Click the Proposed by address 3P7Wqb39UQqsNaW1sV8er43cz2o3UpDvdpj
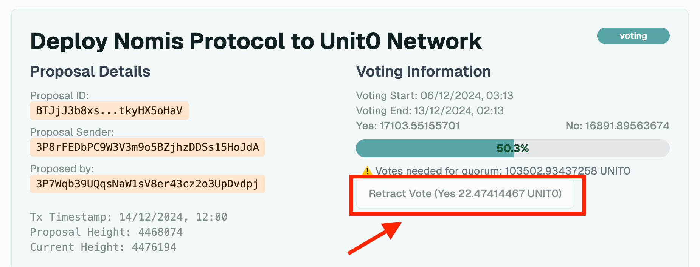Screen dimensions: 700x267 pos(147,184)
